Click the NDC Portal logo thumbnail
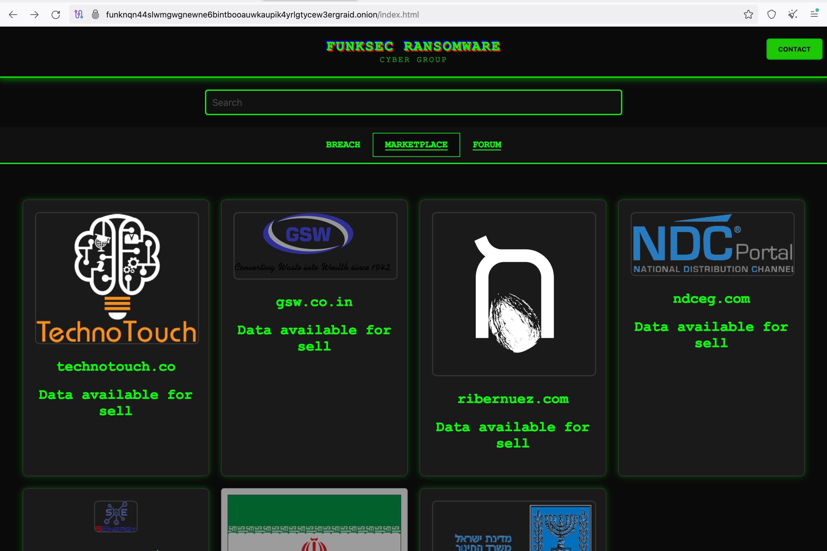This screenshot has height=551, width=827. coord(712,244)
